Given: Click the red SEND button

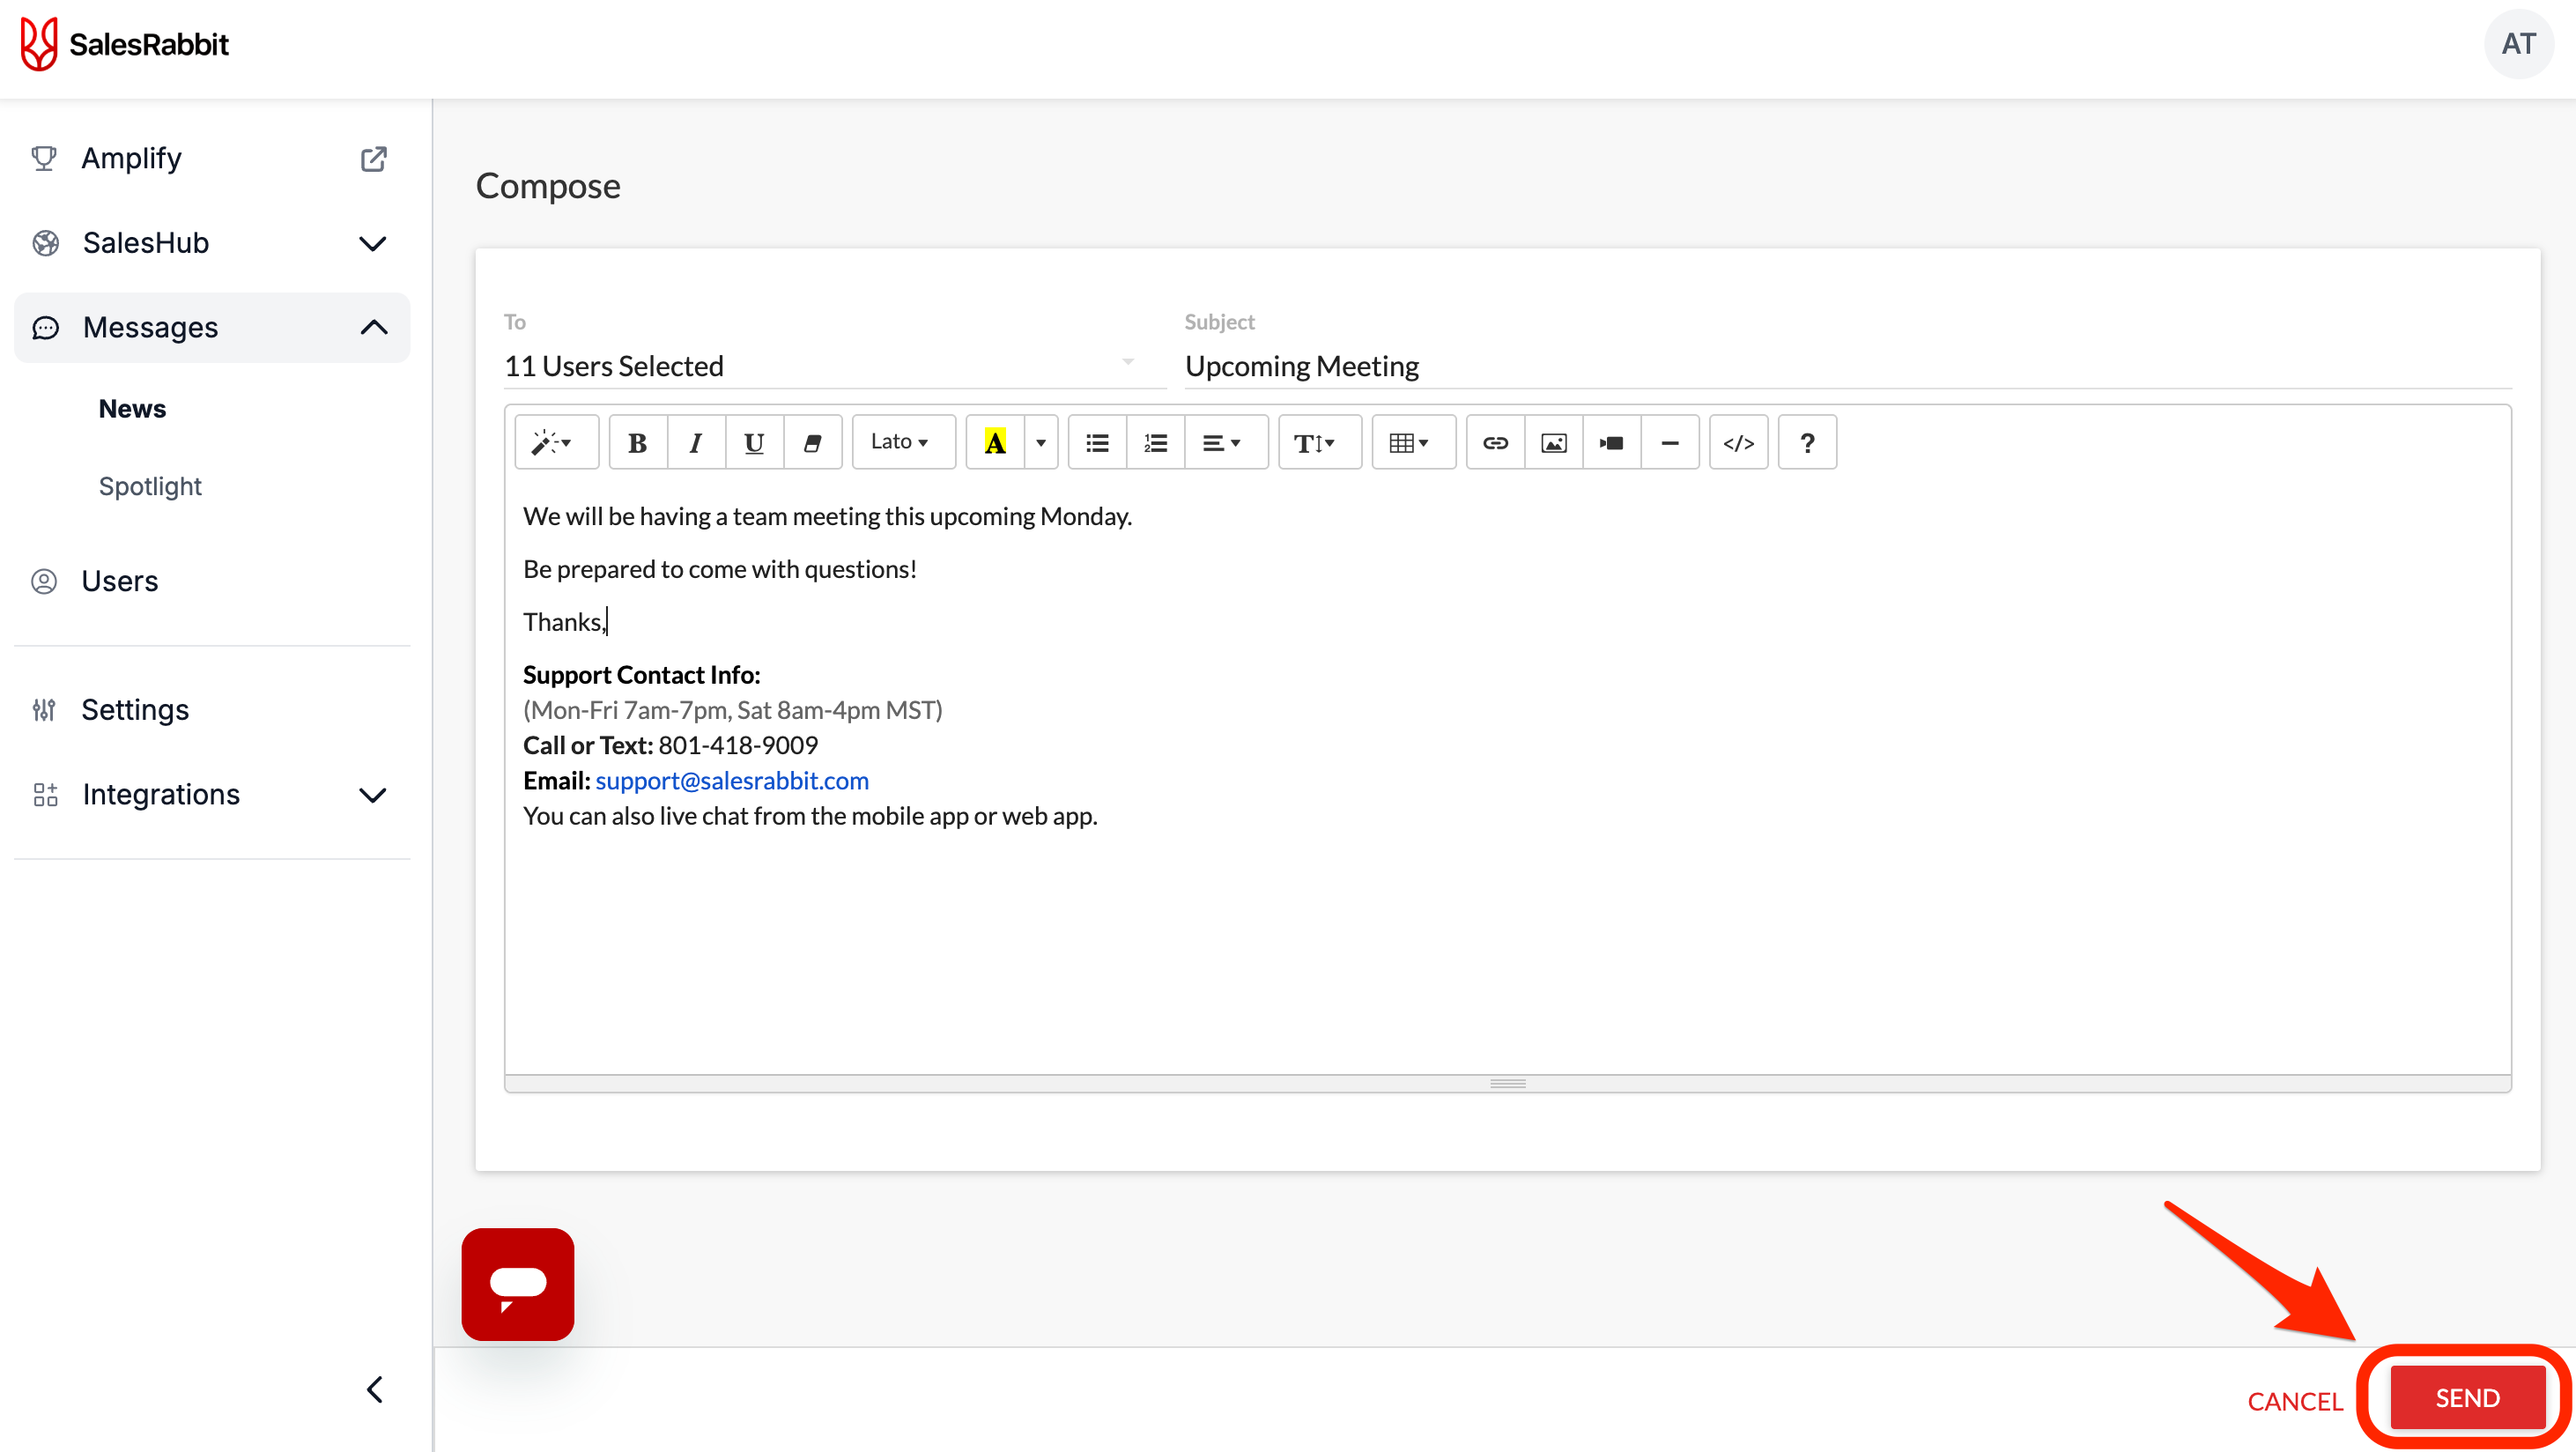Looking at the screenshot, I should pos(2466,1397).
